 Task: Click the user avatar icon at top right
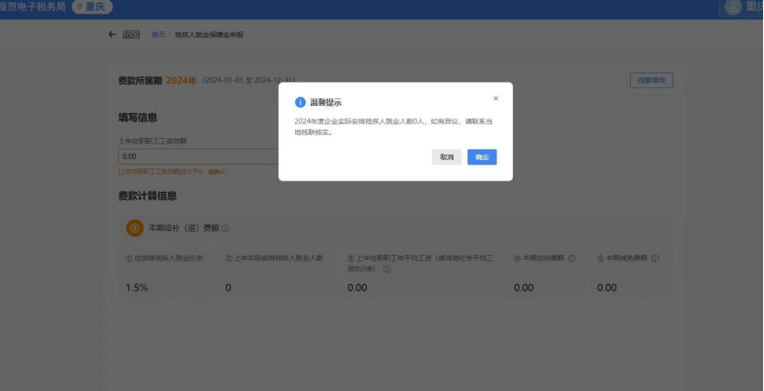click(733, 6)
